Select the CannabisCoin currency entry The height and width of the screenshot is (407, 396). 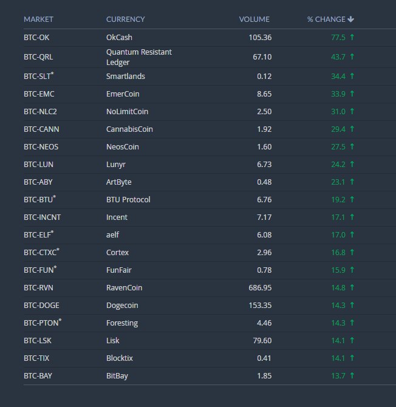(x=129, y=129)
